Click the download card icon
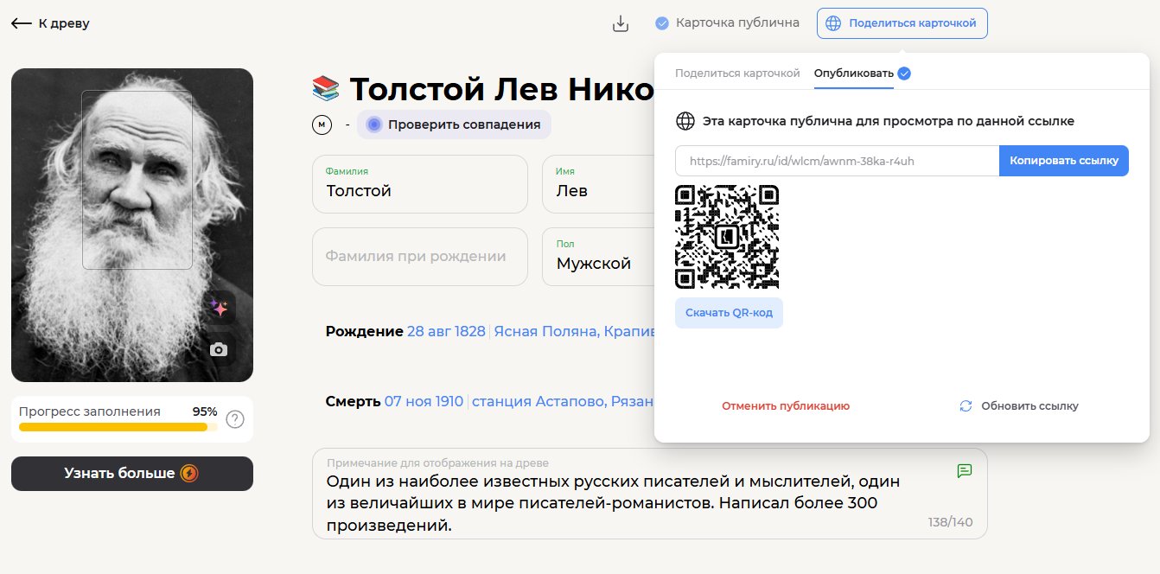Viewport: 1160px width, 574px height. tap(621, 23)
